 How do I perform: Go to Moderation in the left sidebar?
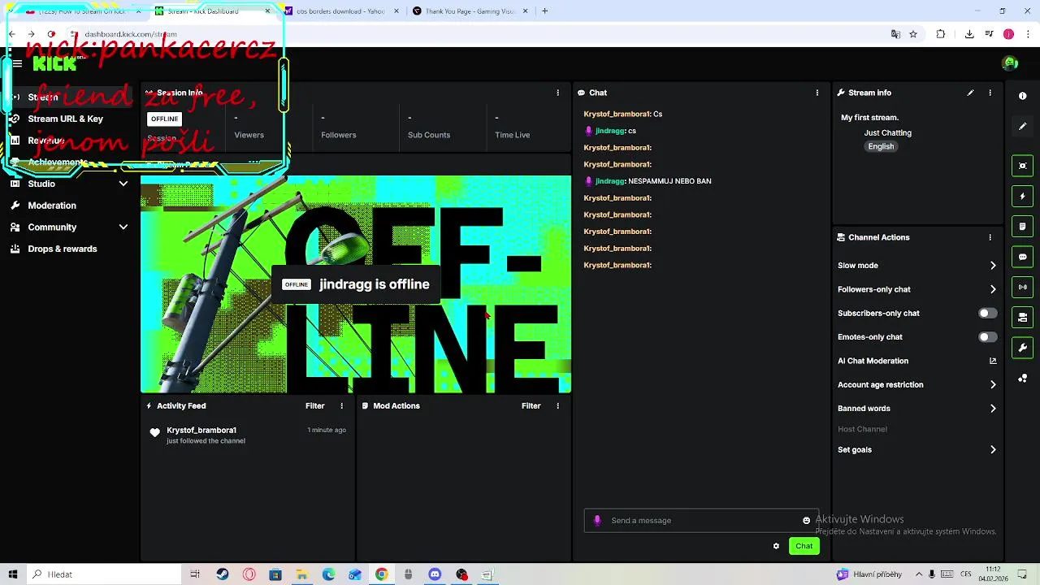point(52,206)
